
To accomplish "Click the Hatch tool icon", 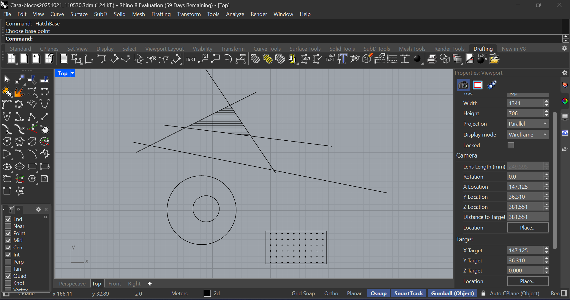I will (255, 59).
